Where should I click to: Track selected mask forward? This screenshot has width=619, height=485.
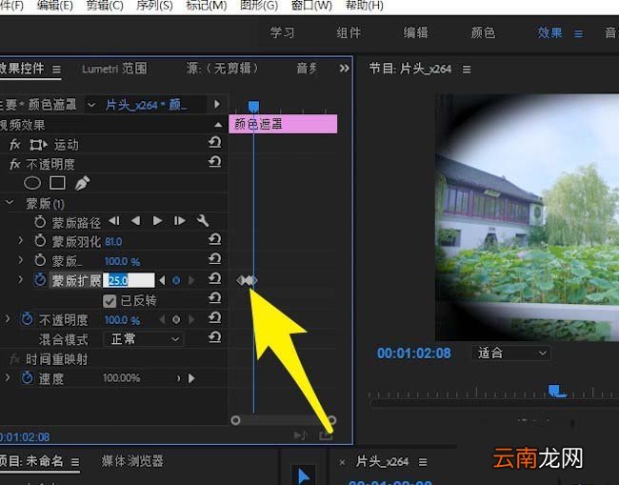tap(157, 221)
